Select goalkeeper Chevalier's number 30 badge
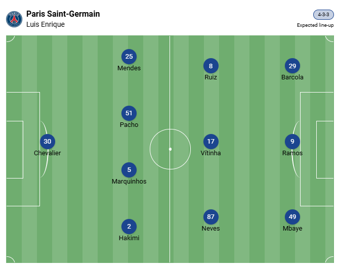The image size is (337, 267). pyautogui.click(x=48, y=142)
